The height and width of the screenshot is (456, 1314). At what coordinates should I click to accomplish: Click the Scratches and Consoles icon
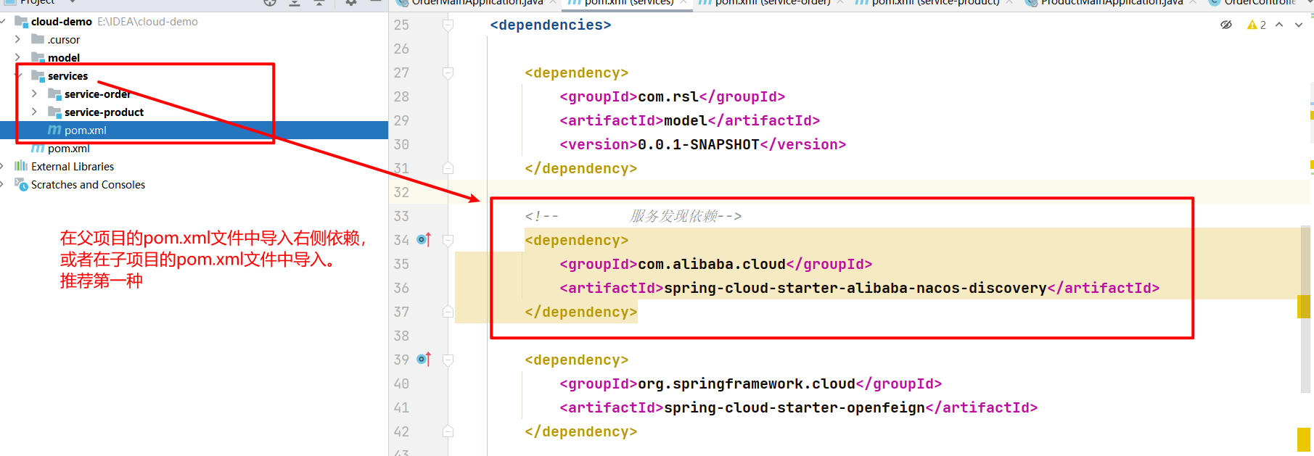point(21,184)
